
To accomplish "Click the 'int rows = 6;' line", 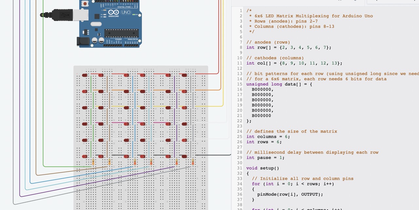I will (x=264, y=142).
